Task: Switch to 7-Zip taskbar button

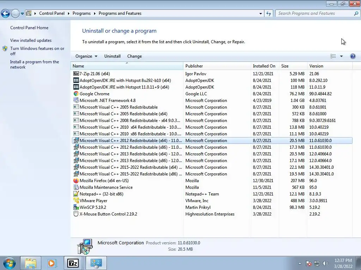Action: pos(73,263)
